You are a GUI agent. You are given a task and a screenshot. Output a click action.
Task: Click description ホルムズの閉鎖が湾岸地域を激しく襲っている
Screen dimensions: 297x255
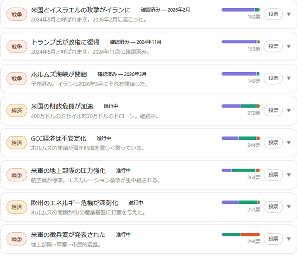(x=88, y=148)
